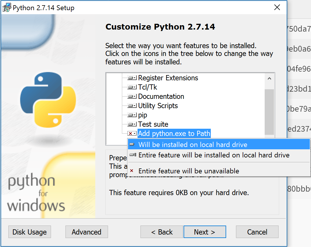
Task: Open the pip feature drive icon dropdown
Action: click(132, 115)
